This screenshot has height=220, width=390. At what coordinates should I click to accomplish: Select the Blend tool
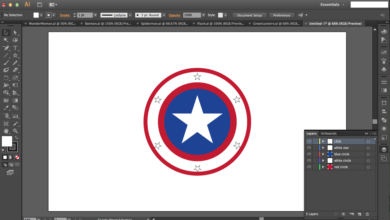pyautogui.click(x=15, y=108)
